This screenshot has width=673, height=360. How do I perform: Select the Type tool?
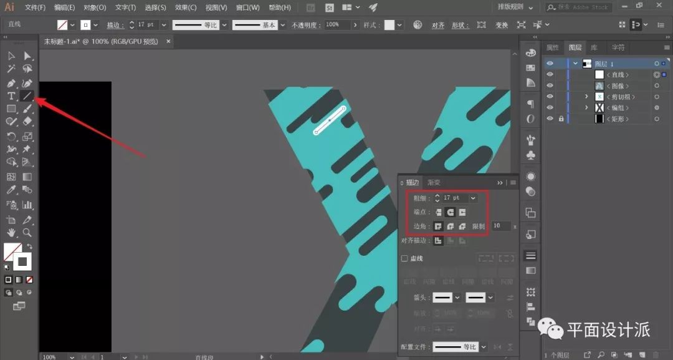tap(11, 96)
